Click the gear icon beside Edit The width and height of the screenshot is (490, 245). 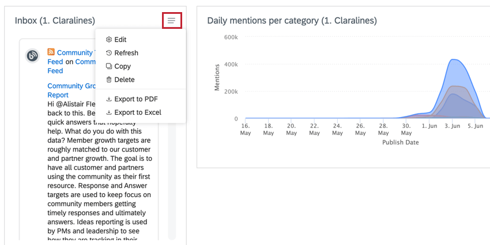tap(109, 40)
